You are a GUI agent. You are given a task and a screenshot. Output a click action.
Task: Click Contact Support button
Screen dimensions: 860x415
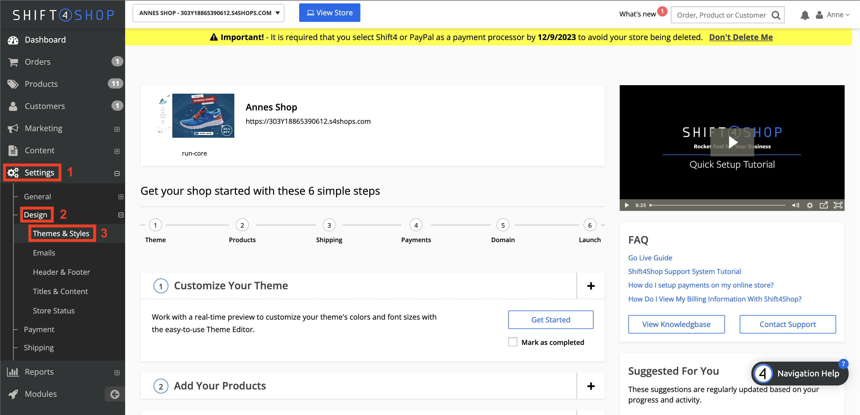coord(787,324)
